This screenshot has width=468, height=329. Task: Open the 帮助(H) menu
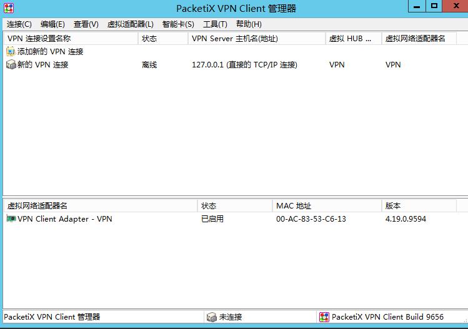point(249,24)
